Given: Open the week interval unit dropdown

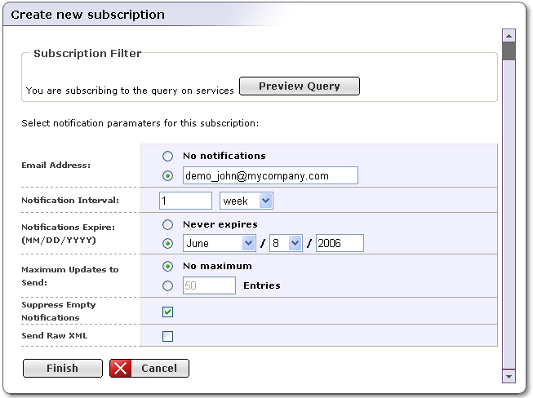Looking at the screenshot, I should tap(247, 201).
